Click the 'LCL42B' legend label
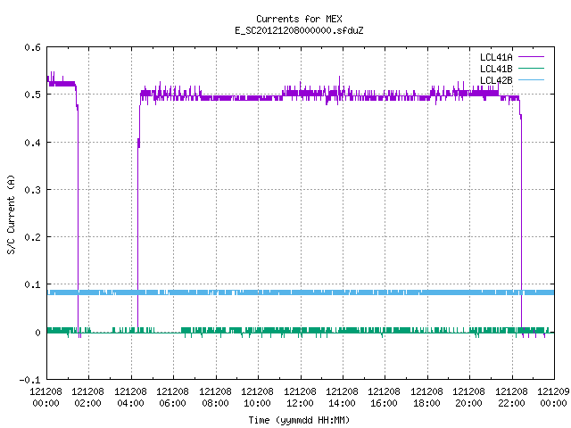Screen dimensions: 571x428 coord(496,80)
